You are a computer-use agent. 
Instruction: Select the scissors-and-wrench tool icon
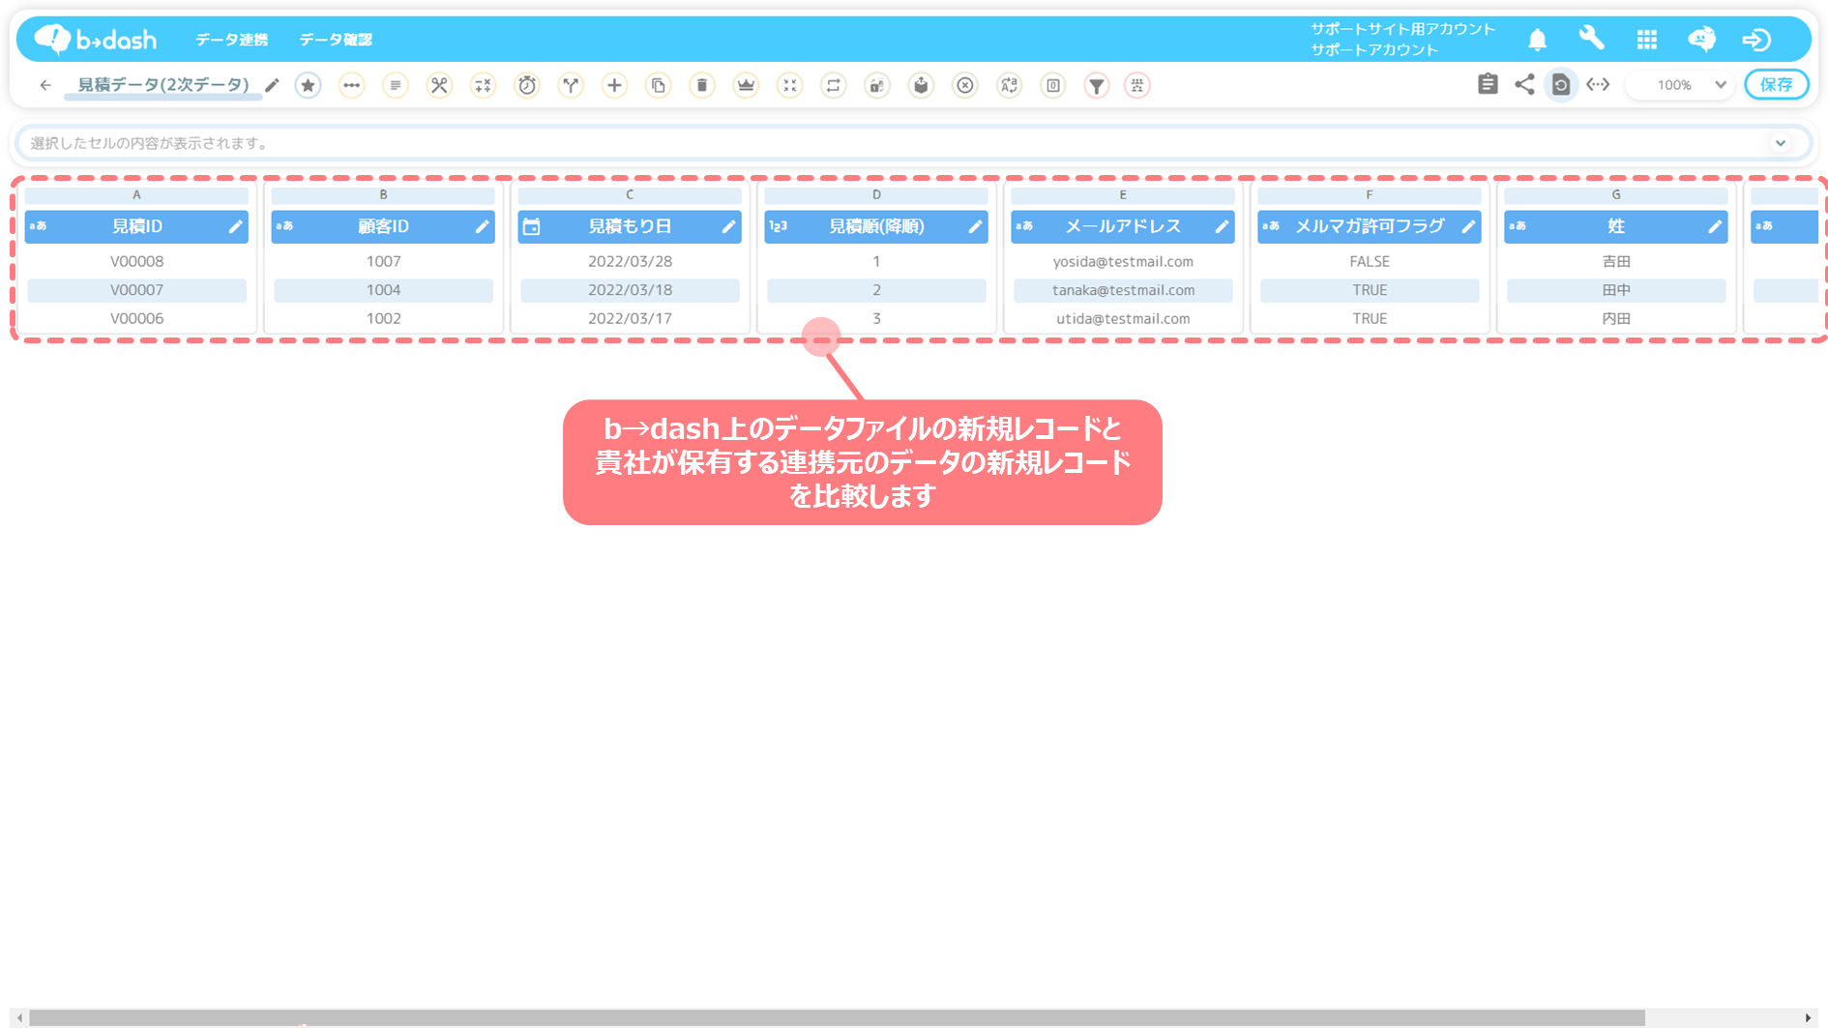click(439, 85)
